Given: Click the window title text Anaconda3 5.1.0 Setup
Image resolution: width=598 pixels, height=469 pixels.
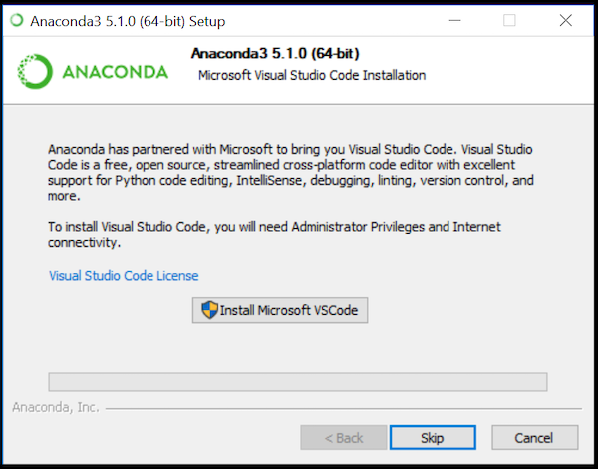Looking at the screenshot, I should click(x=128, y=21).
